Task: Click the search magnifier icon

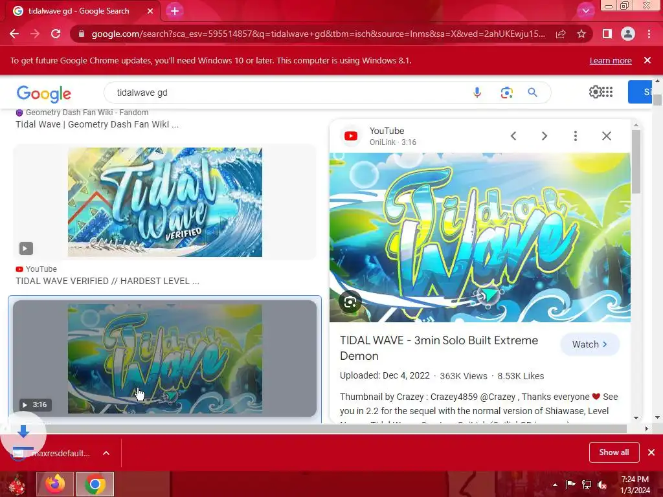Action: click(532, 93)
